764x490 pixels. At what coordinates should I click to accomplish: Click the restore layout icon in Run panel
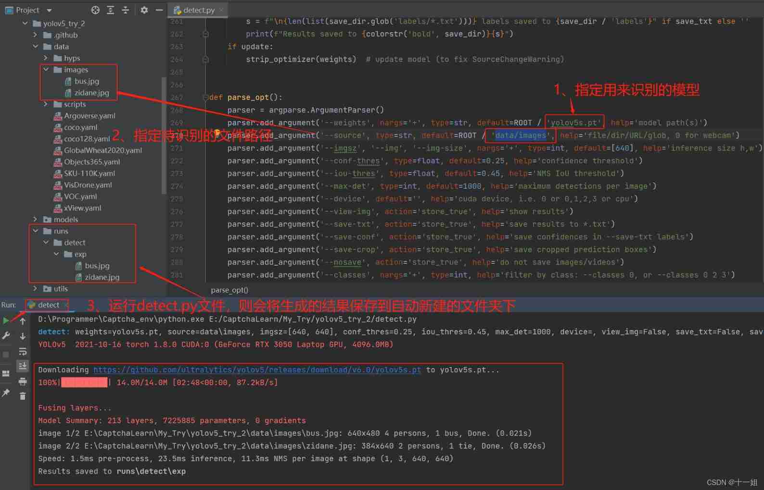6,373
